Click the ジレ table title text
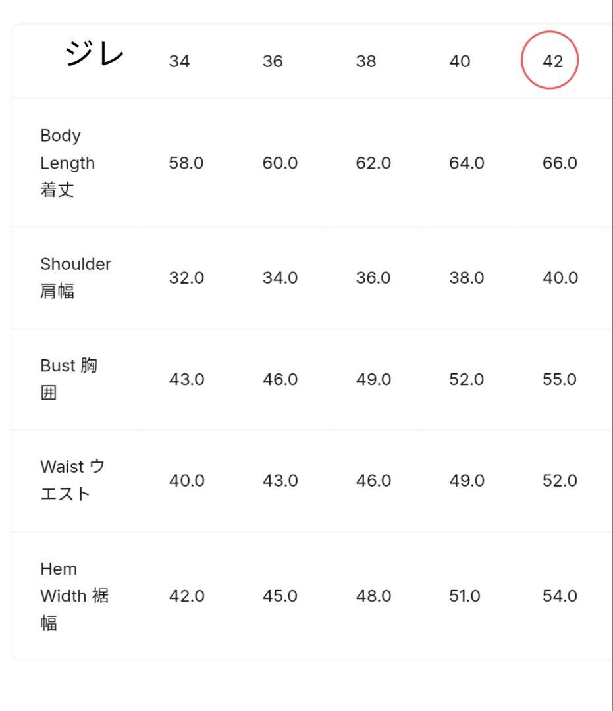The width and height of the screenshot is (613, 711). click(94, 54)
